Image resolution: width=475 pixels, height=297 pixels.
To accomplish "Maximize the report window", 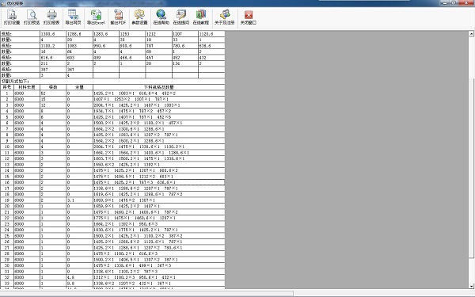I will click(454, 3).
